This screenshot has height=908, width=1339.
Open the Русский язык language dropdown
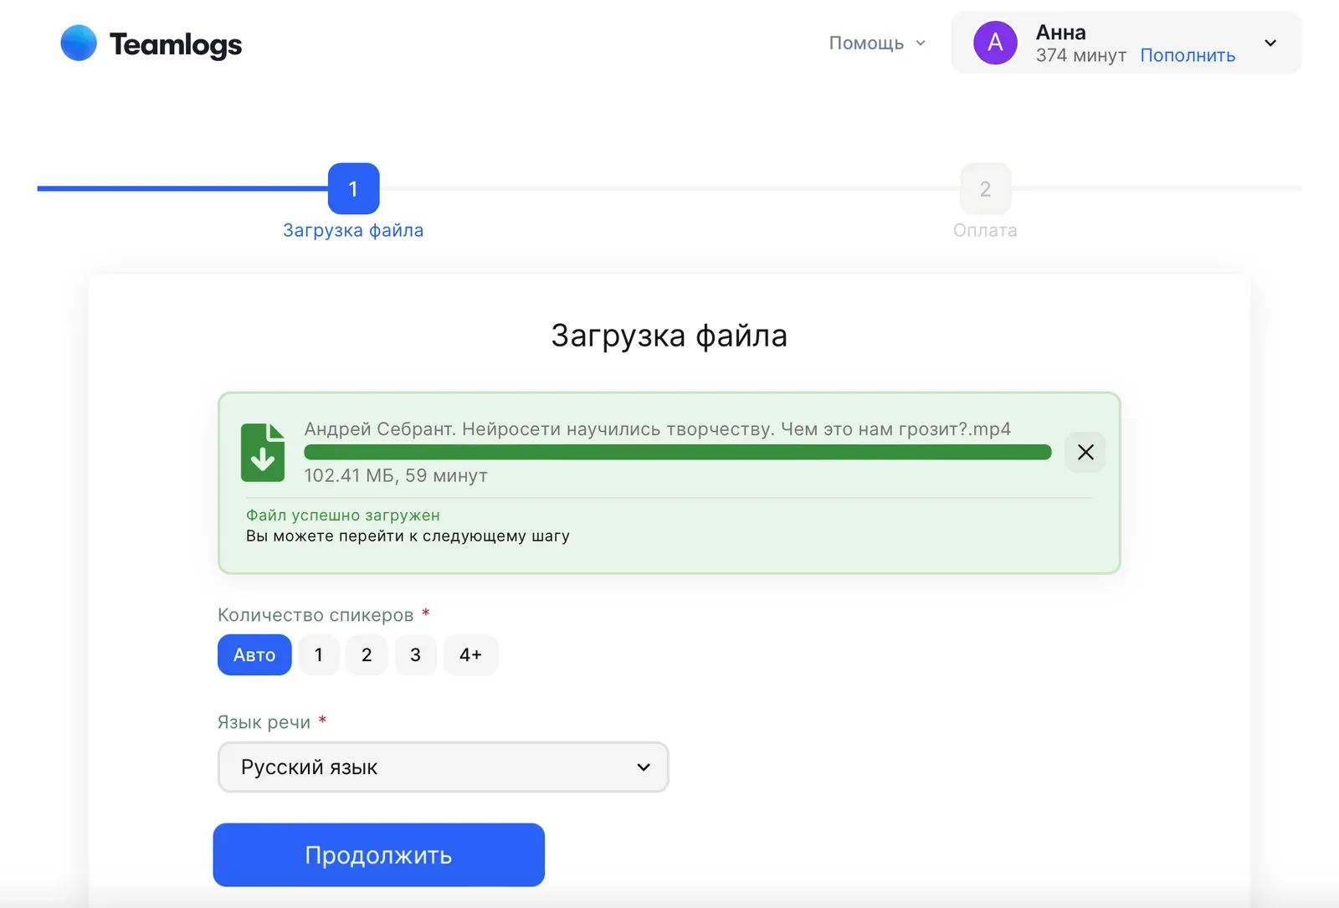pyautogui.click(x=444, y=767)
